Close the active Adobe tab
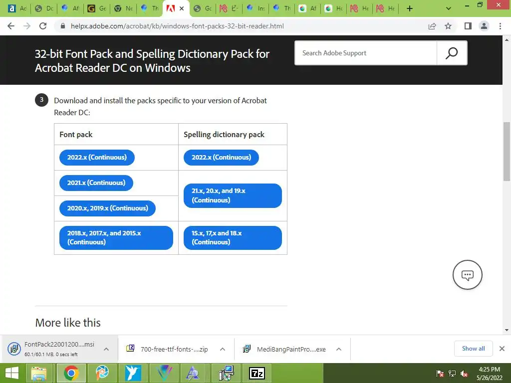 tap(182, 8)
